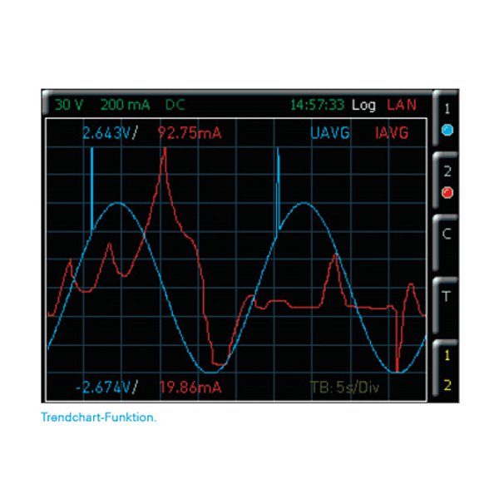Viewport: 499px width, 499px height.
Task: Toggle the Log status indicator
Action: [363, 105]
